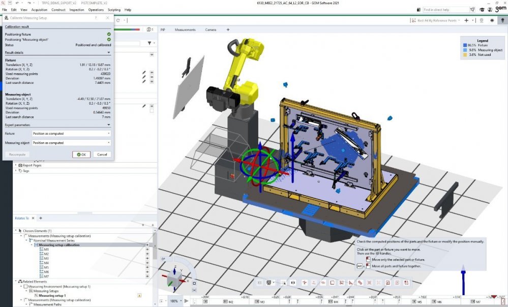
Task: Open the user account icon at top right
Action: tap(490, 10)
